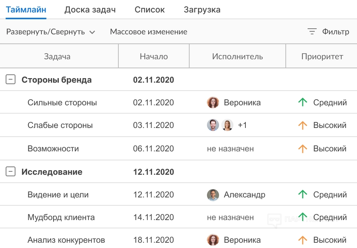Click the male avatar in Слабые стороны row
Screen dimensions: 357x248
click(x=213, y=125)
